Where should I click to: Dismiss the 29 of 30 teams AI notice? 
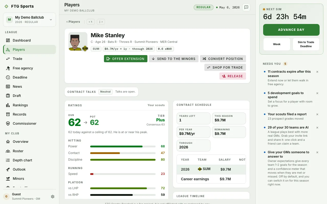coord(317,128)
